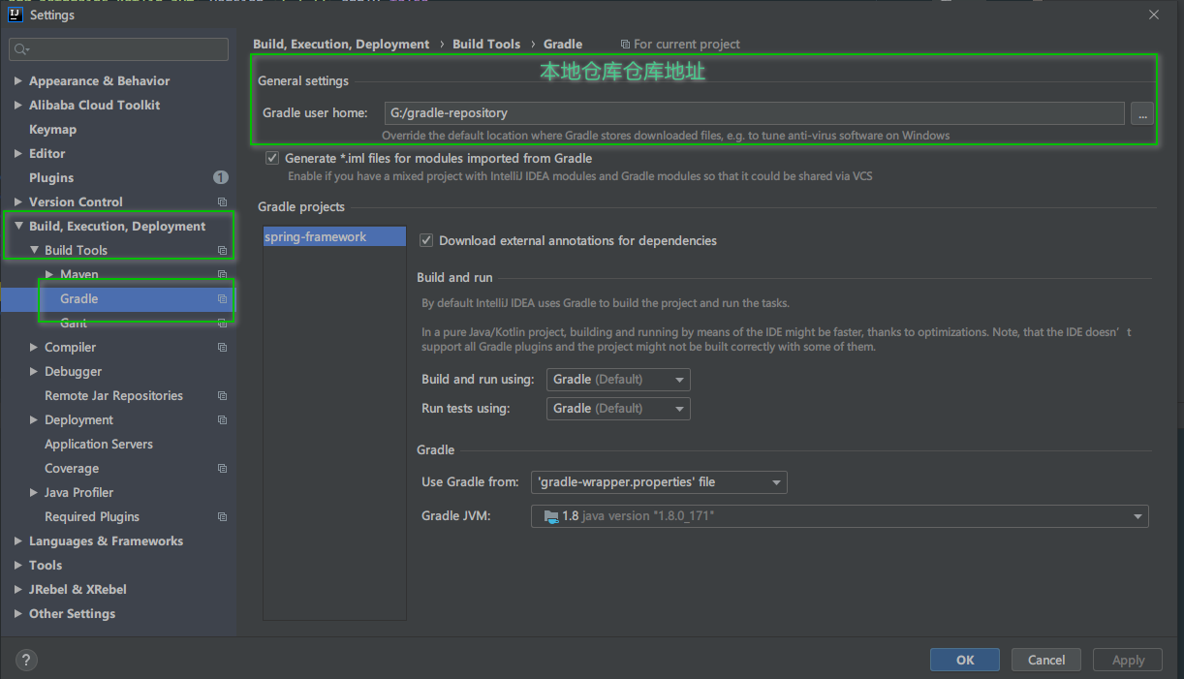Click Build Tools in the breadcrumb
Screen dimensions: 1184x679
point(486,45)
